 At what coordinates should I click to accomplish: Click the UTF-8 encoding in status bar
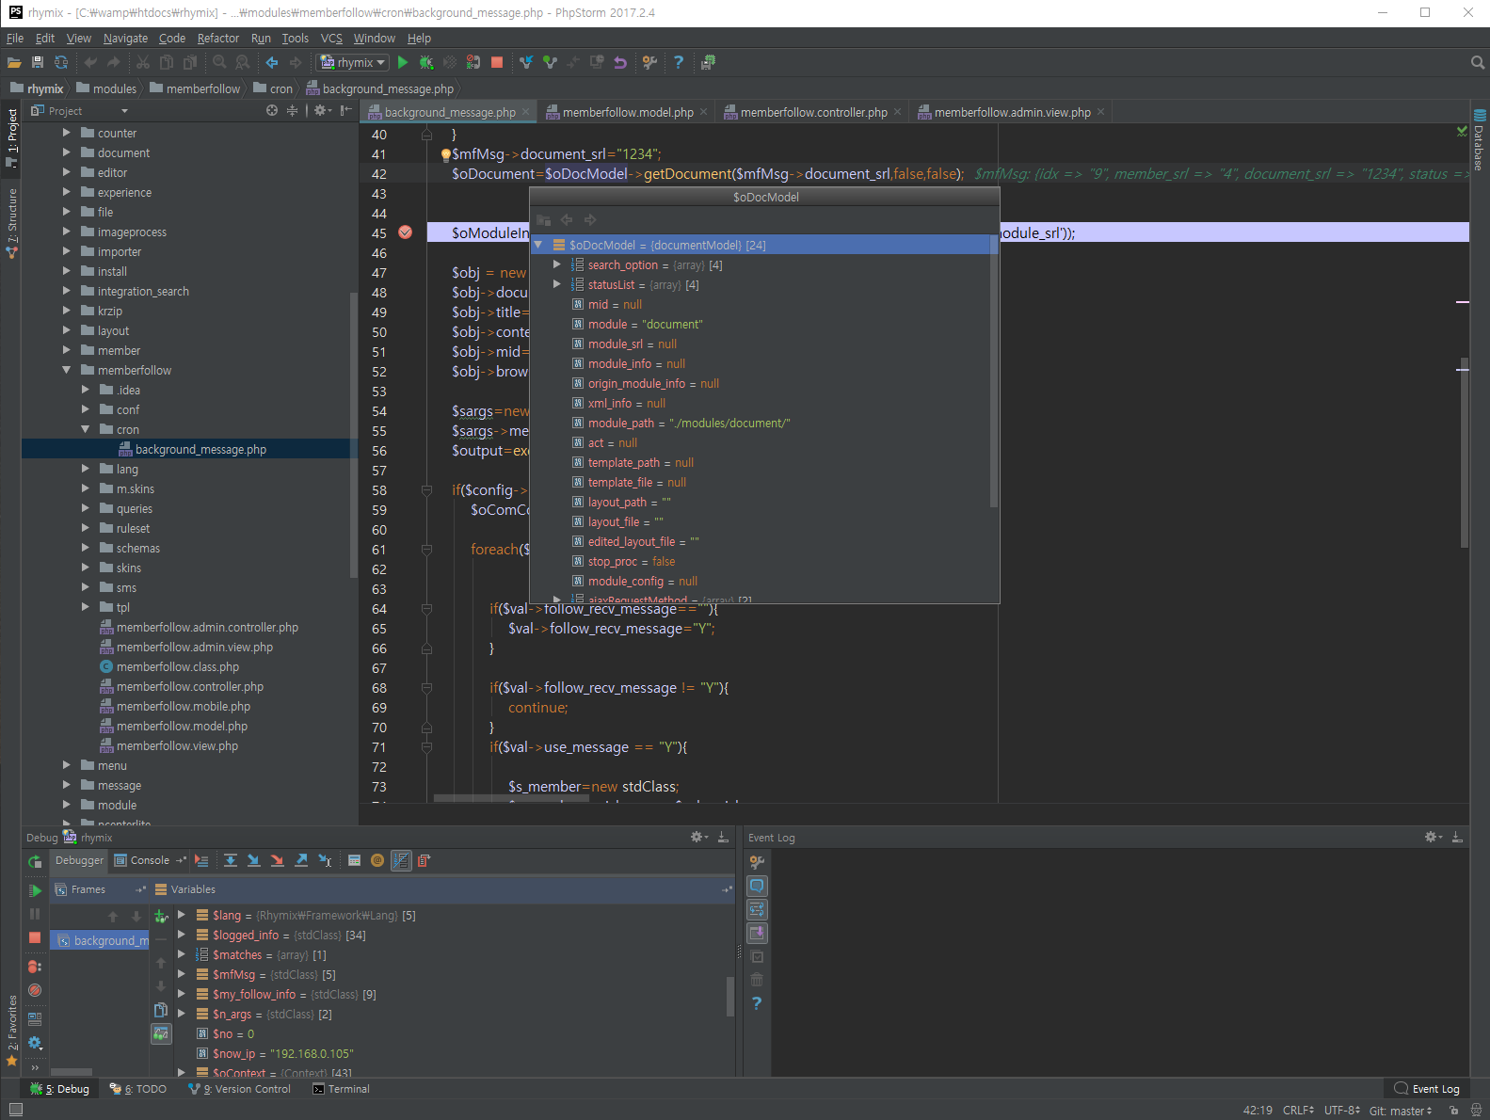[1341, 1111]
